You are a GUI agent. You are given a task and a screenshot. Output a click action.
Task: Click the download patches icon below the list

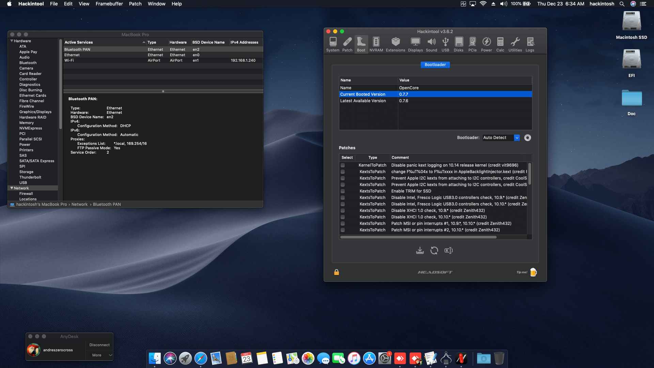(420, 250)
